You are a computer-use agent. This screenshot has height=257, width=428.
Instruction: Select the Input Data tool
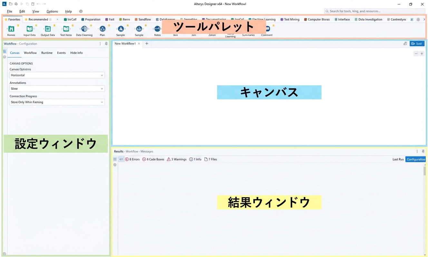click(29, 31)
